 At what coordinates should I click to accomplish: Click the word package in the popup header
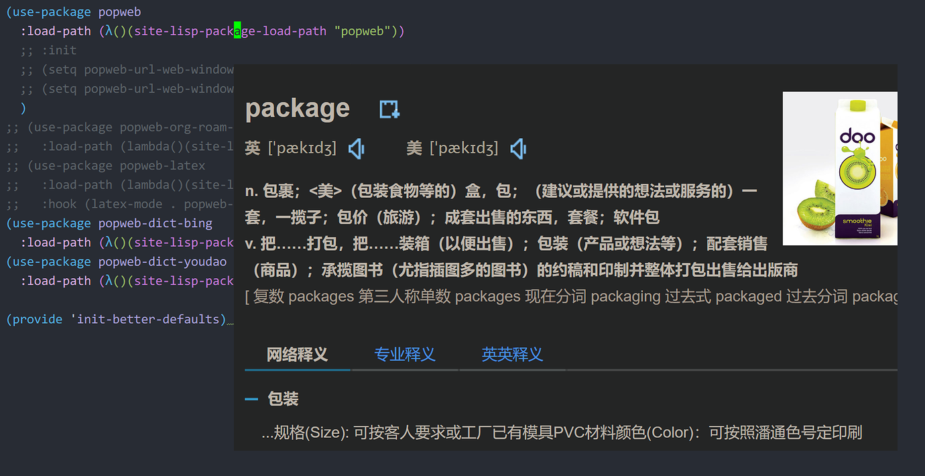[297, 109]
